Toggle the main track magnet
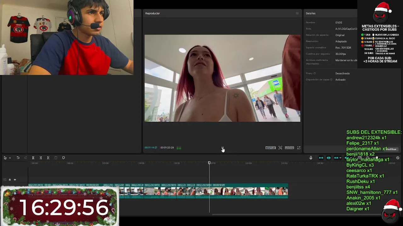The width and height of the screenshot is (403, 226). (321, 158)
